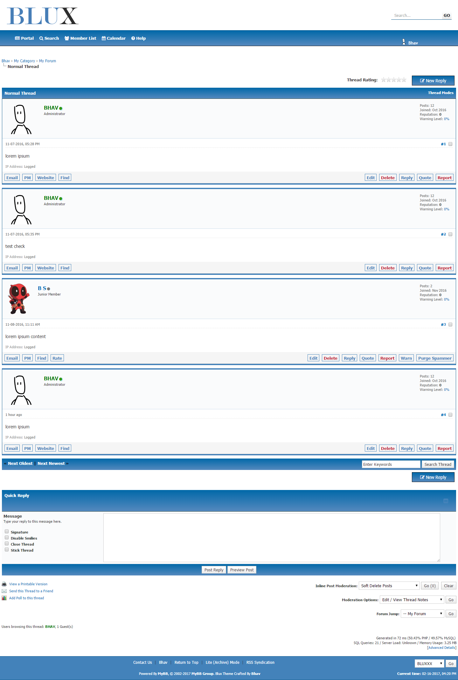Select checkbox for post #2
This screenshot has height=680, width=458.
click(x=450, y=234)
